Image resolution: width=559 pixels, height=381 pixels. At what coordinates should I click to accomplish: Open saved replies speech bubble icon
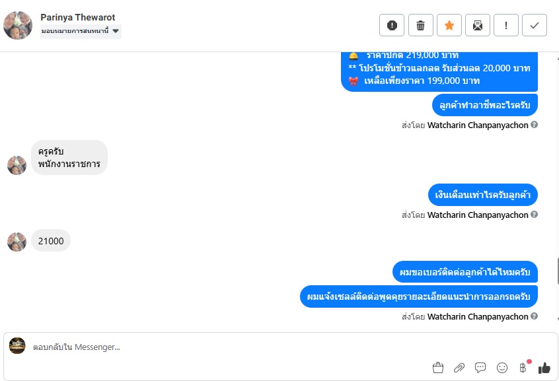pos(480,367)
